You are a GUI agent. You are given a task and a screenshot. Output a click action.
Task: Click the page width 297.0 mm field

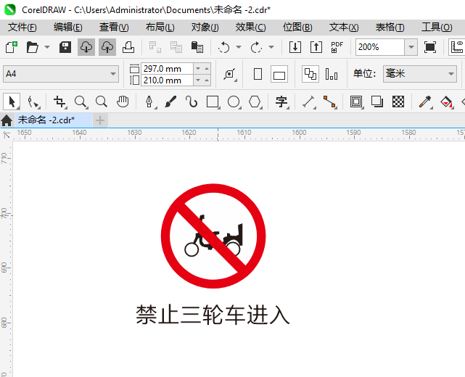[167, 69]
